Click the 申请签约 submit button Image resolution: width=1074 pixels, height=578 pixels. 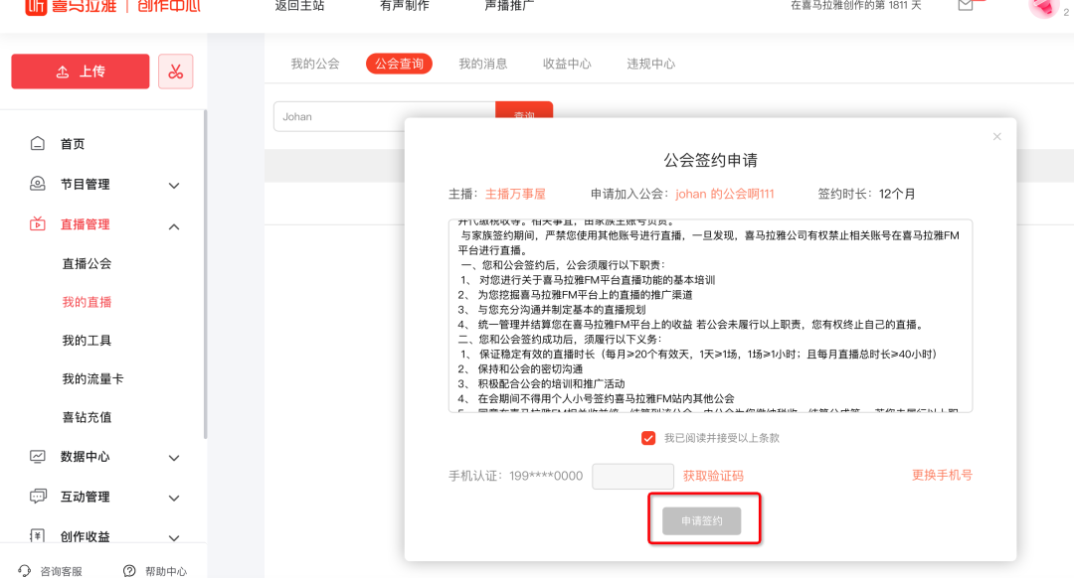pyautogui.click(x=701, y=520)
